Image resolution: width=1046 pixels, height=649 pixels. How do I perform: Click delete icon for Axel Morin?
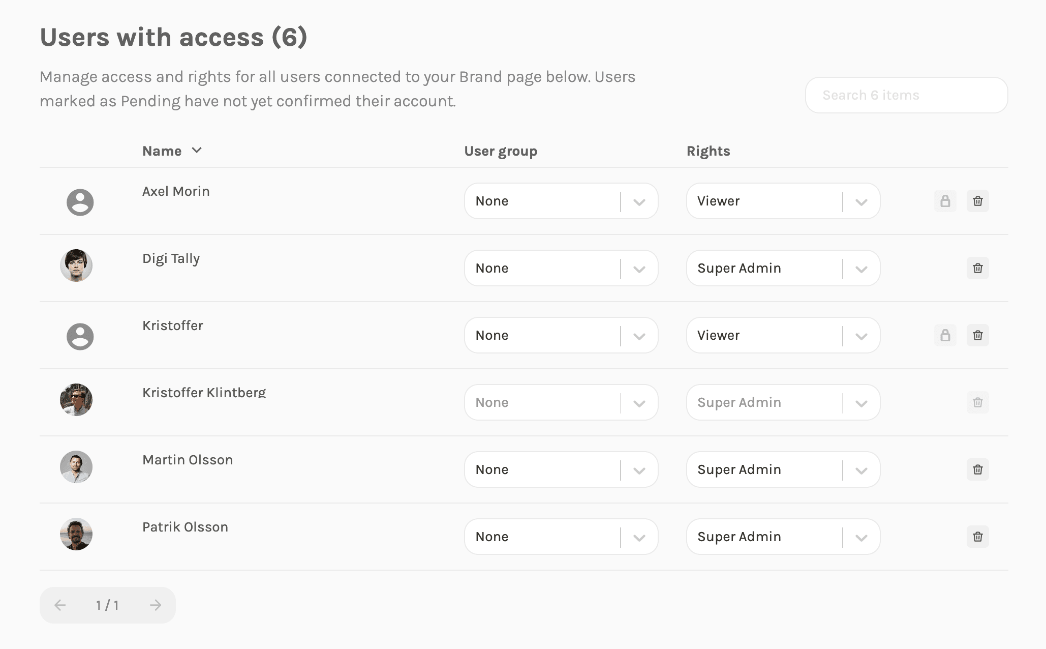[977, 200]
